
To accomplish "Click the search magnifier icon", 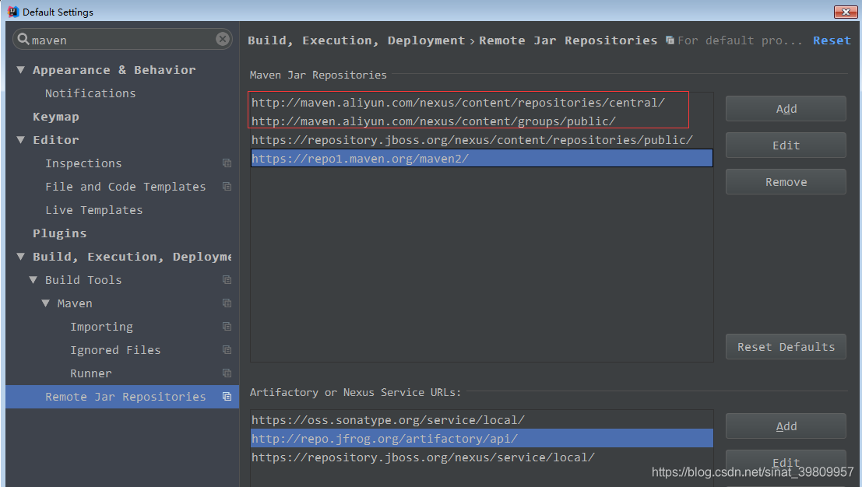I will click(x=23, y=39).
